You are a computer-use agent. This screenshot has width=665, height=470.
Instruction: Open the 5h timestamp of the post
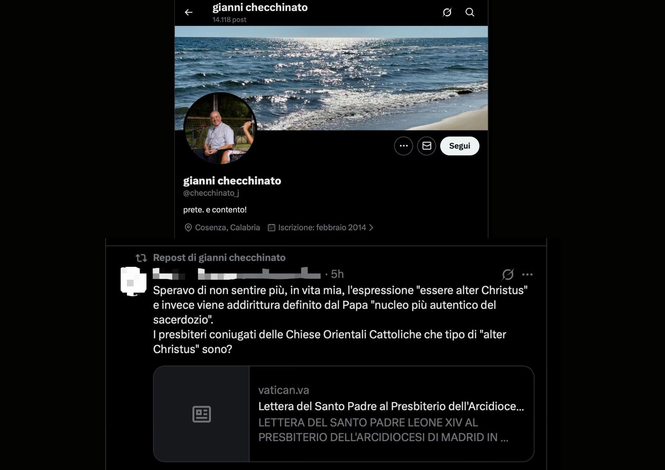337,274
